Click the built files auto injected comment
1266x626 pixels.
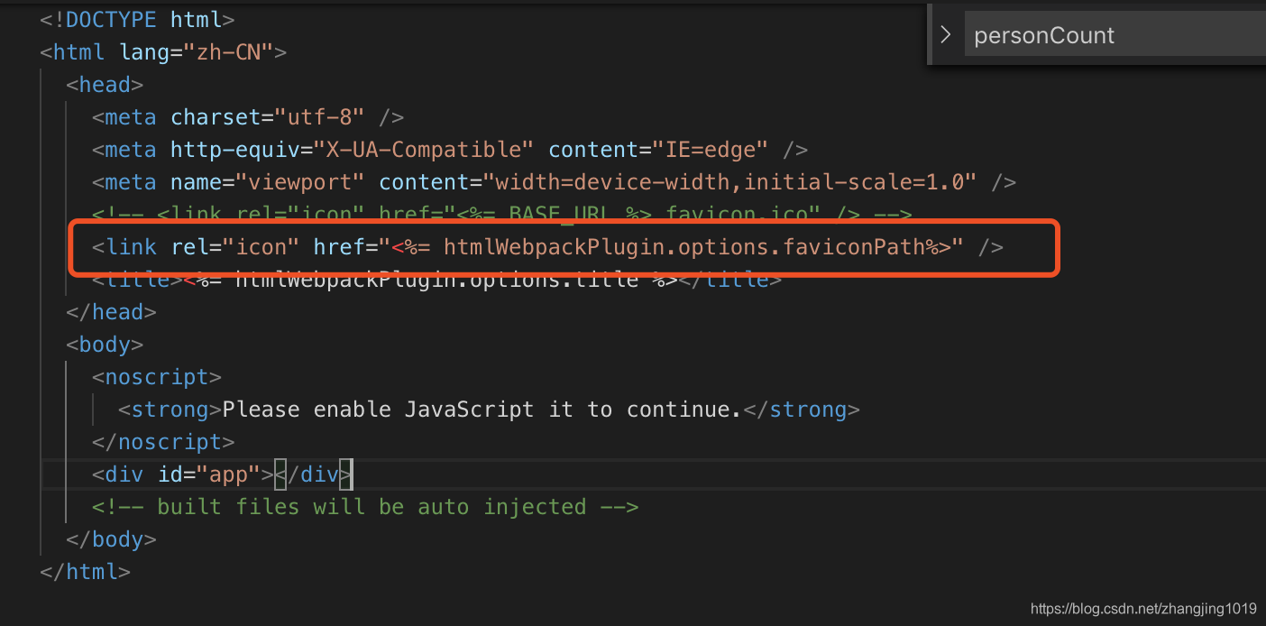tap(365, 507)
